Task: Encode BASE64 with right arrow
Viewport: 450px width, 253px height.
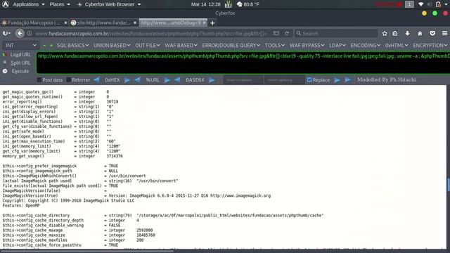Action: (x=212, y=80)
